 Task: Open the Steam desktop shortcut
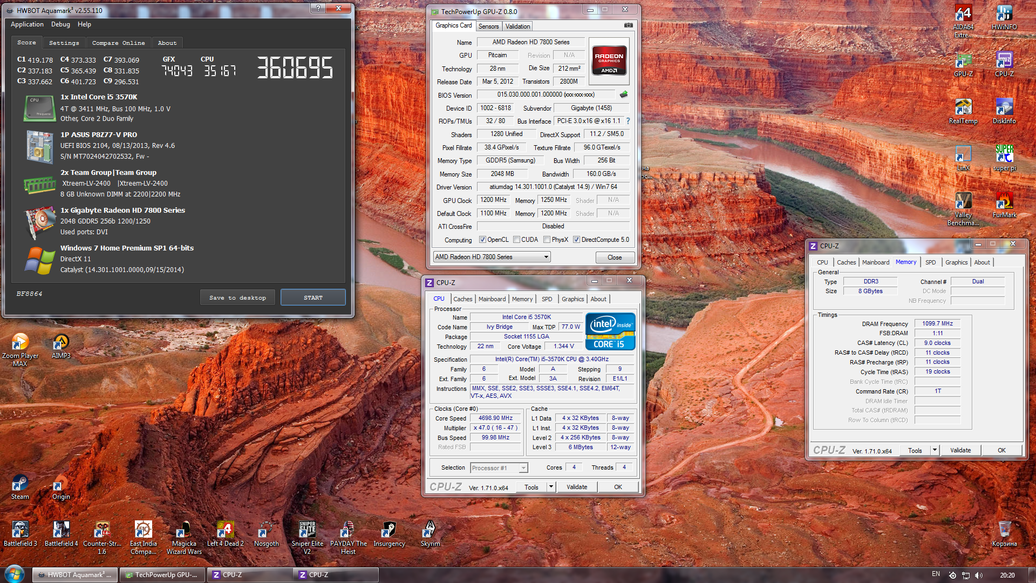(20, 487)
